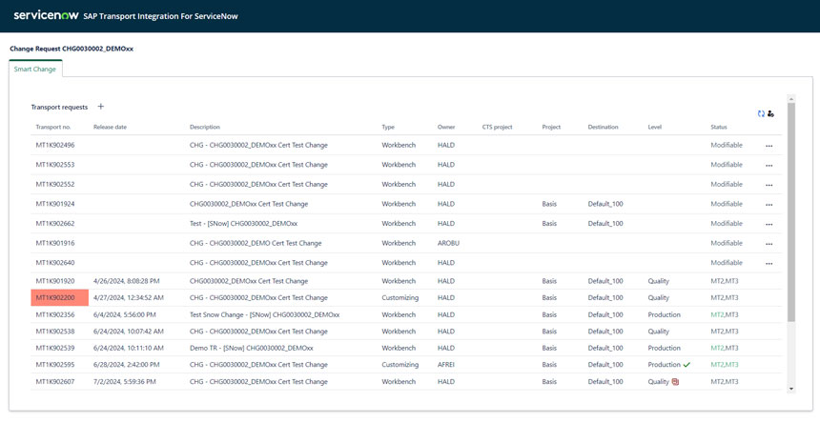The image size is (820, 443).
Task: Select transport number MT1K902662
Action: point(55,224)
